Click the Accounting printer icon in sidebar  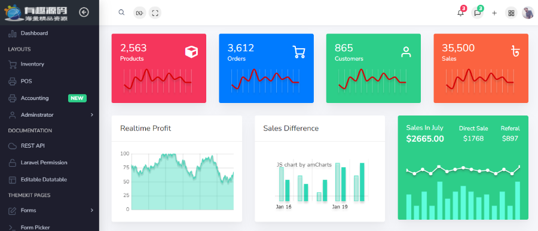pos(13,98)
